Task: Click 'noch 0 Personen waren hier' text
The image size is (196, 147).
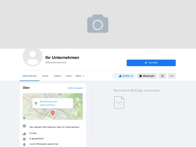Action: pos(44,144)
